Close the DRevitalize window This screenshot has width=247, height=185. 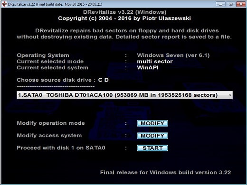(241, 4)
